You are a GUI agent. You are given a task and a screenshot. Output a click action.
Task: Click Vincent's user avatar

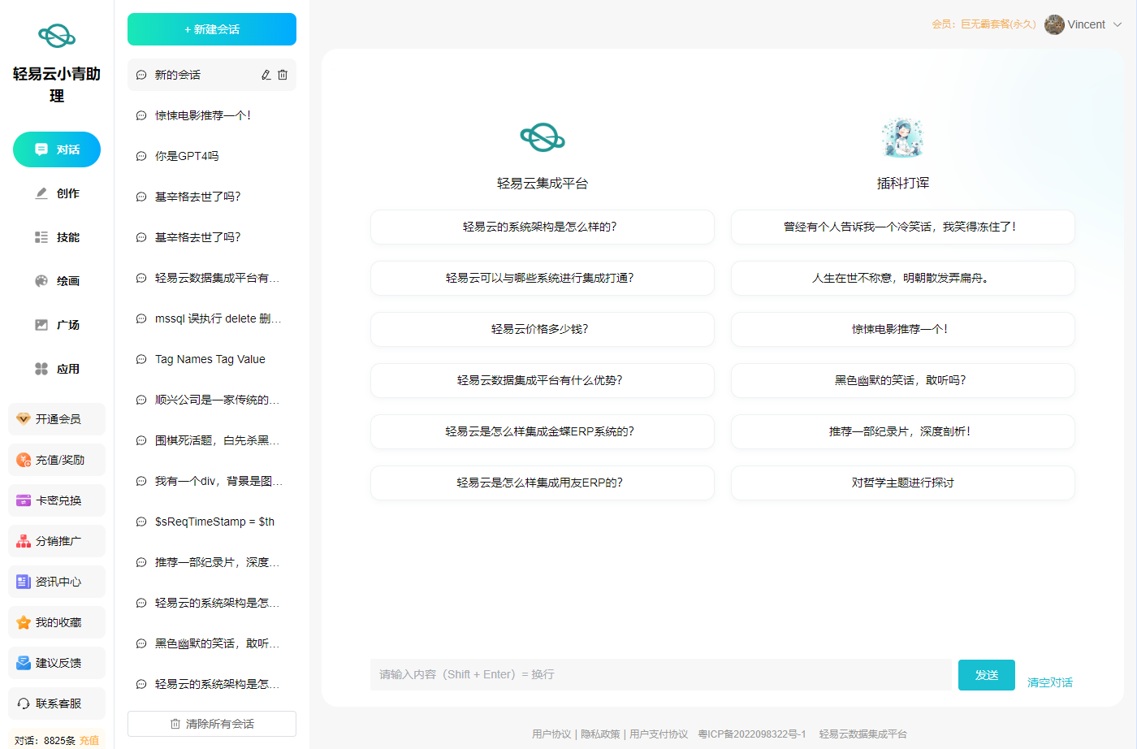click(1054, 24)
